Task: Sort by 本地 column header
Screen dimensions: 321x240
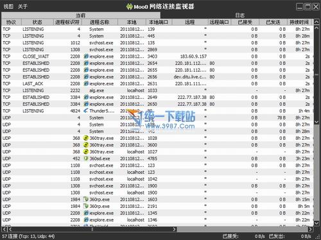Action: pos(132,22)
